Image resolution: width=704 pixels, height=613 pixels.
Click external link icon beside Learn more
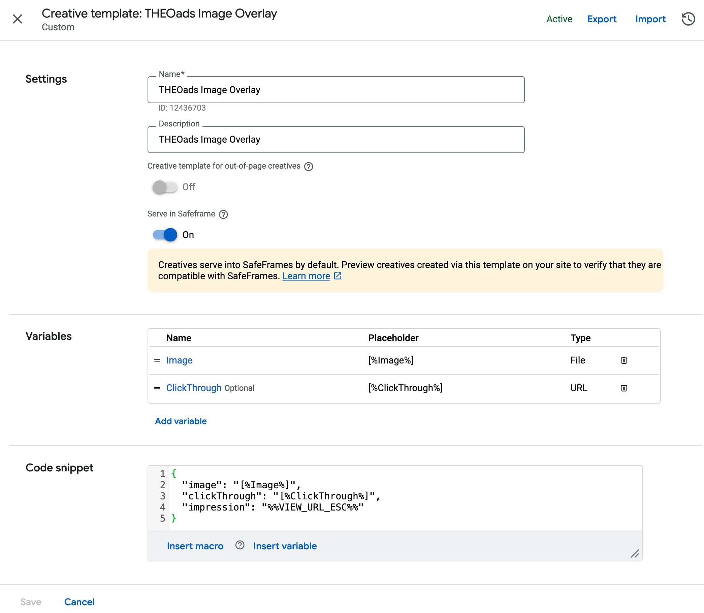[x=338, y=276]
